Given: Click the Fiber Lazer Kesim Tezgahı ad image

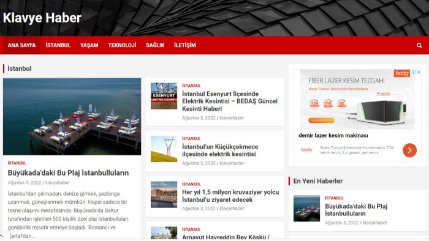Looking at the screenshot, I should click(x=357, y=99).
